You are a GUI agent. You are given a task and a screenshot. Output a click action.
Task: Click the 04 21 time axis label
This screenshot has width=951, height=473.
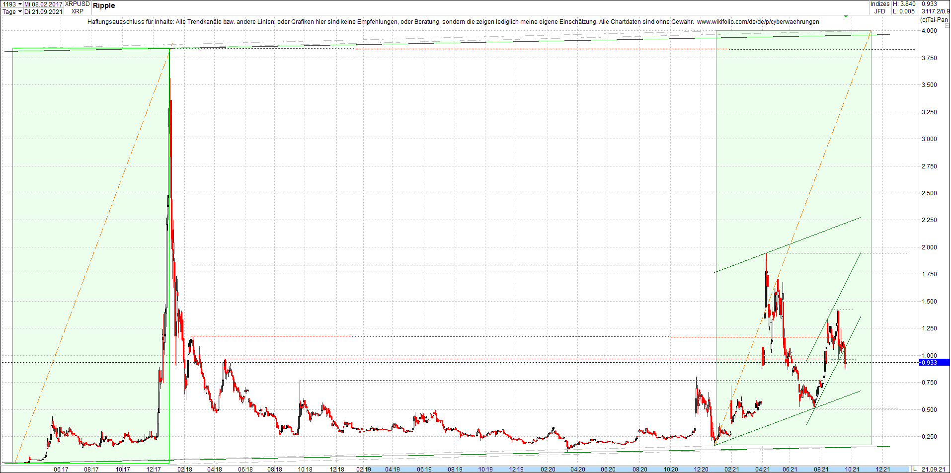pyautogui.click(x=762, y=470)
